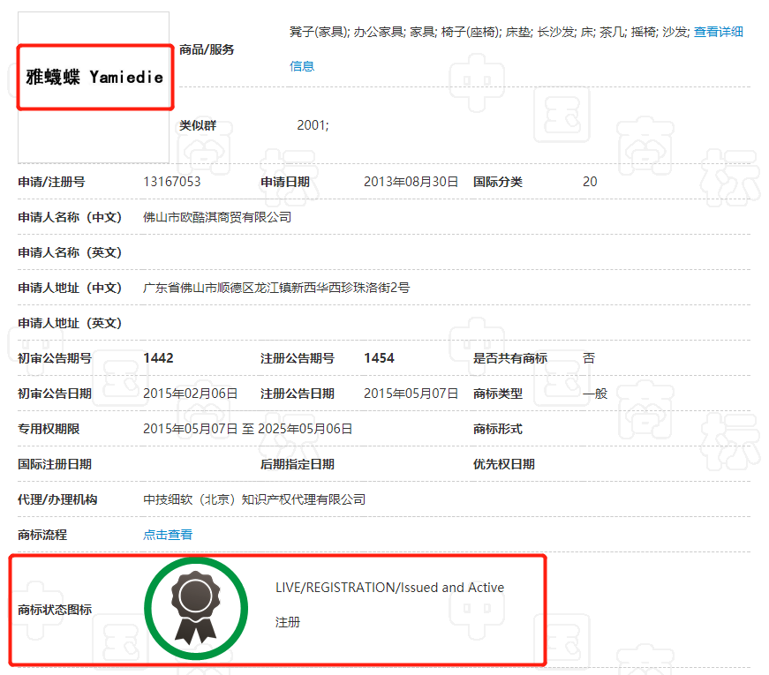Click the 国际注册日期 field label

[x=55, y=464]
